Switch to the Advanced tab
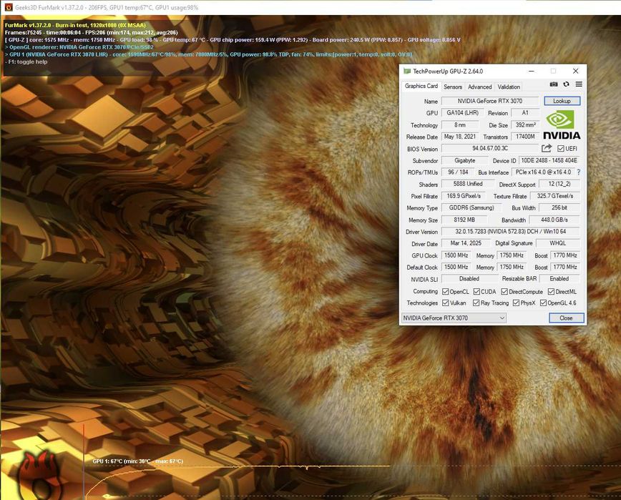The image size is (621, 500). pyautogui.click(x=479, y=87)
